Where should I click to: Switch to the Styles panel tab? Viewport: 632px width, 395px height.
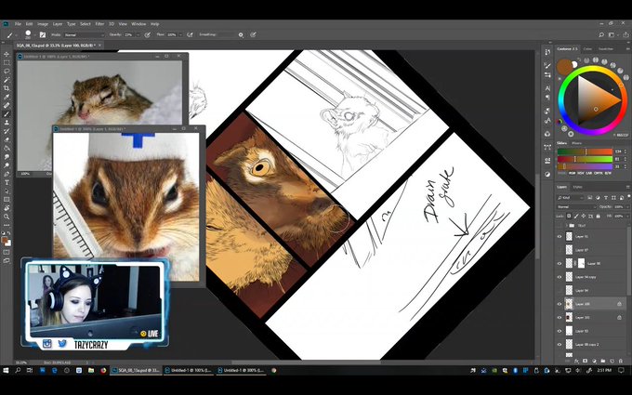point(577,187)
